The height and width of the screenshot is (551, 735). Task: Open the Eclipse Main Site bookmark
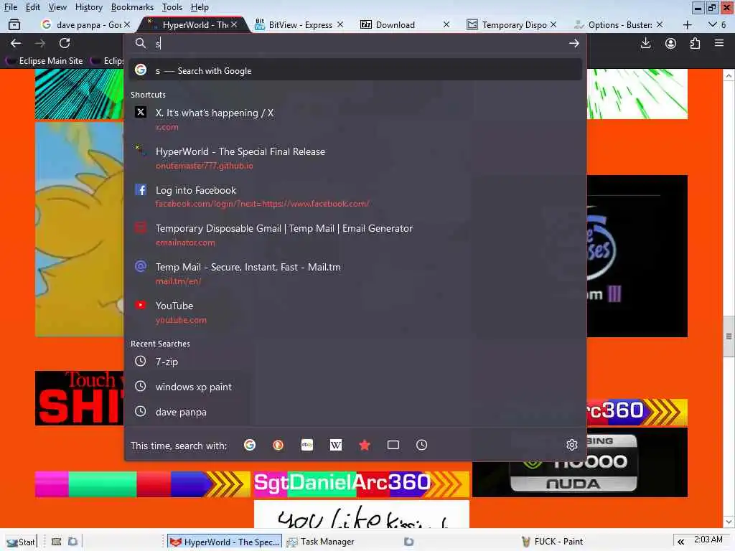(x=44, y=60)
